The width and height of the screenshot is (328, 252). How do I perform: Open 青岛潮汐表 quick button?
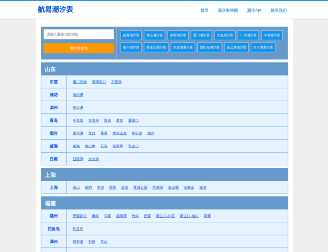(x=154, y=35)
